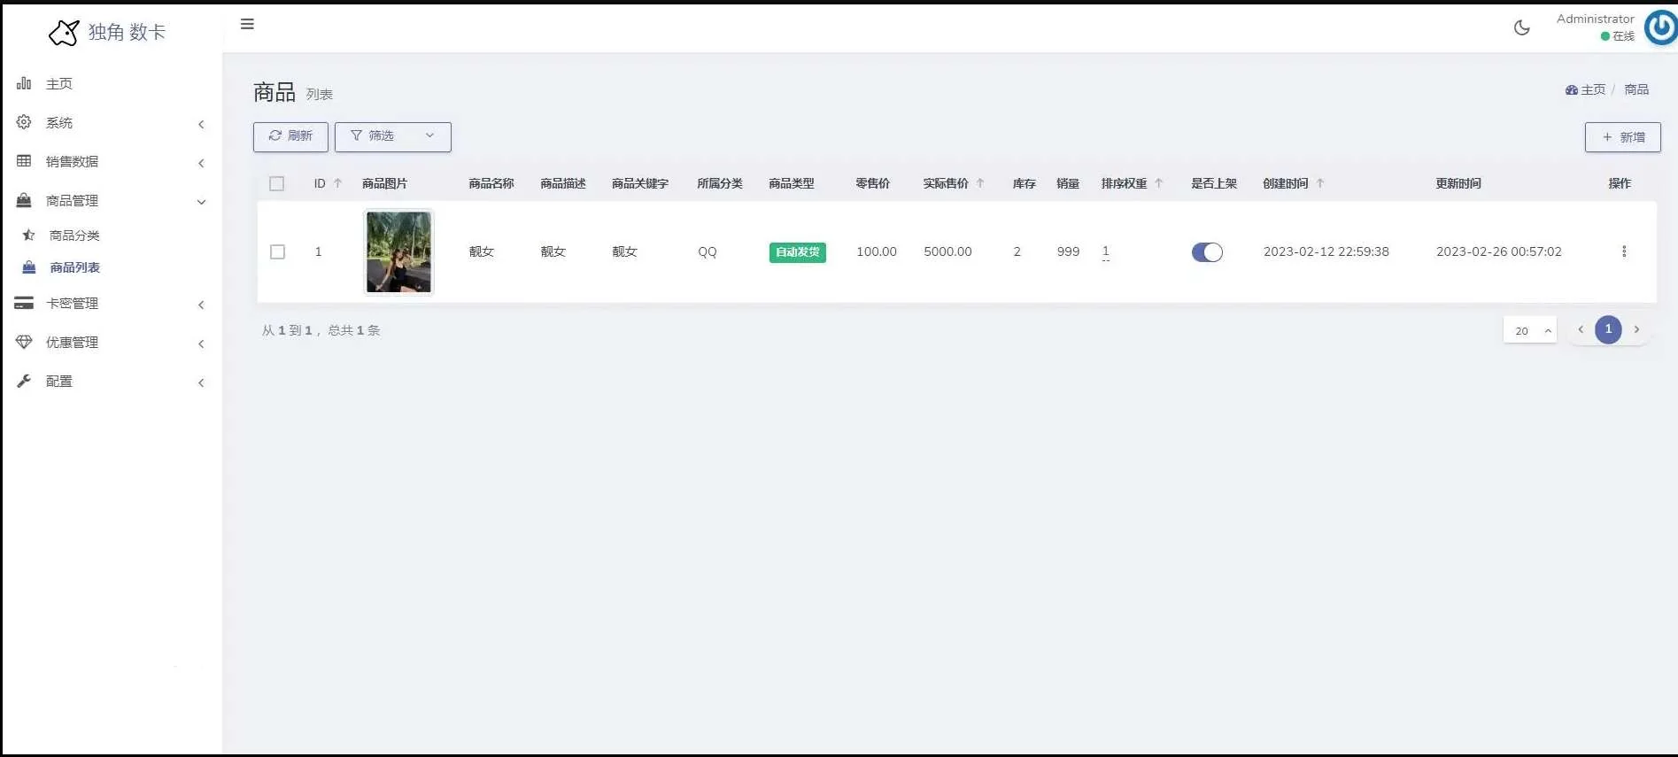1678x757 pixels.
Task: Open the row actions three-dot icon
Action: 1623,251
